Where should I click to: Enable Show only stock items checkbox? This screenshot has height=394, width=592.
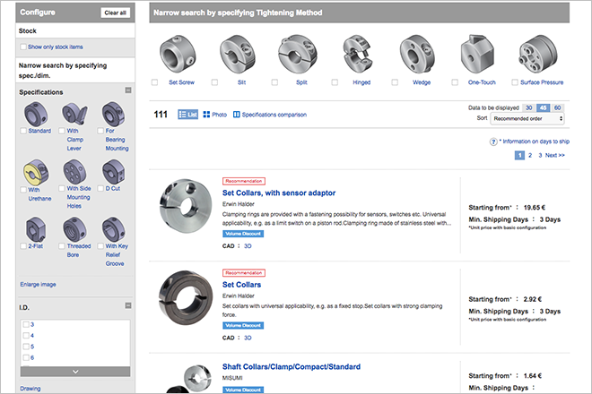point(23,47)
